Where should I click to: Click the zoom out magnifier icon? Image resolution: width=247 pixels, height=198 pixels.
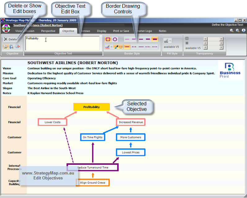coord(231,30)
